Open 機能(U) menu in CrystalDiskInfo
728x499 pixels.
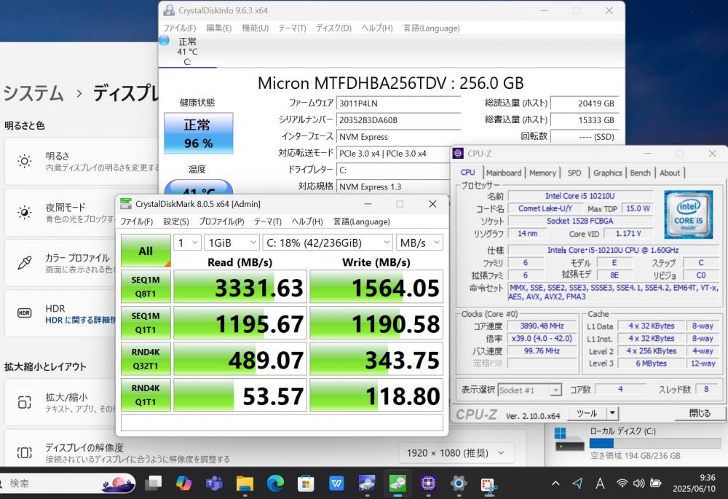256,28
